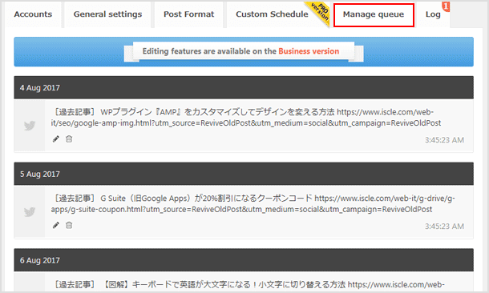Viewport: 489px width, 293px height.
Task: Delete the G Suite coupon queued tweet
Action: [x=69, y=225]
